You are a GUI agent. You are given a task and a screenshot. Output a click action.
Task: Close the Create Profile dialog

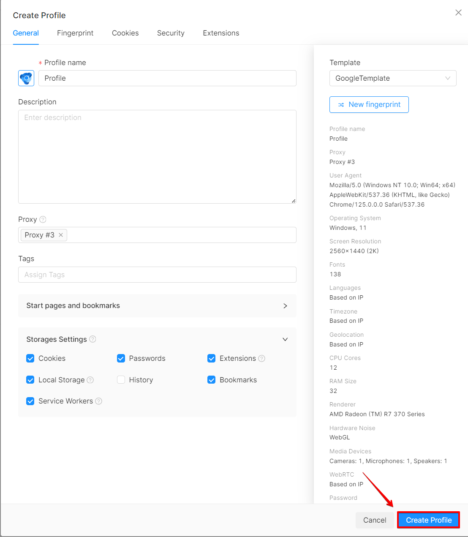tap(458, 13)
